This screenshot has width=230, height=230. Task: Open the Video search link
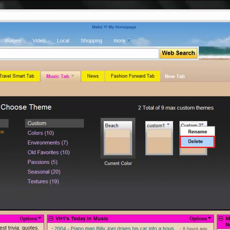[39, 41]
